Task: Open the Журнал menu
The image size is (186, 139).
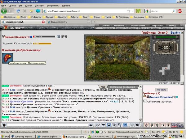Action: pos(29,6)
